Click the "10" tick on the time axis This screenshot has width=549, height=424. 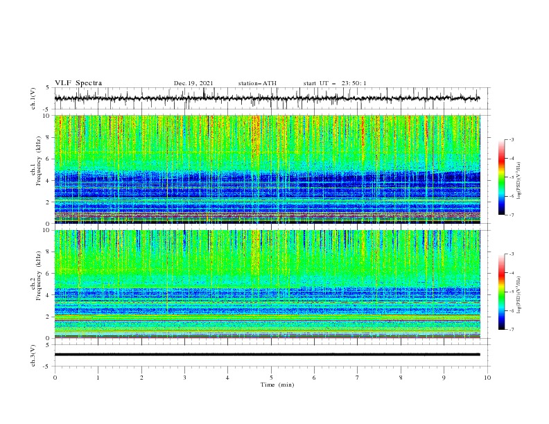[487, 378]
